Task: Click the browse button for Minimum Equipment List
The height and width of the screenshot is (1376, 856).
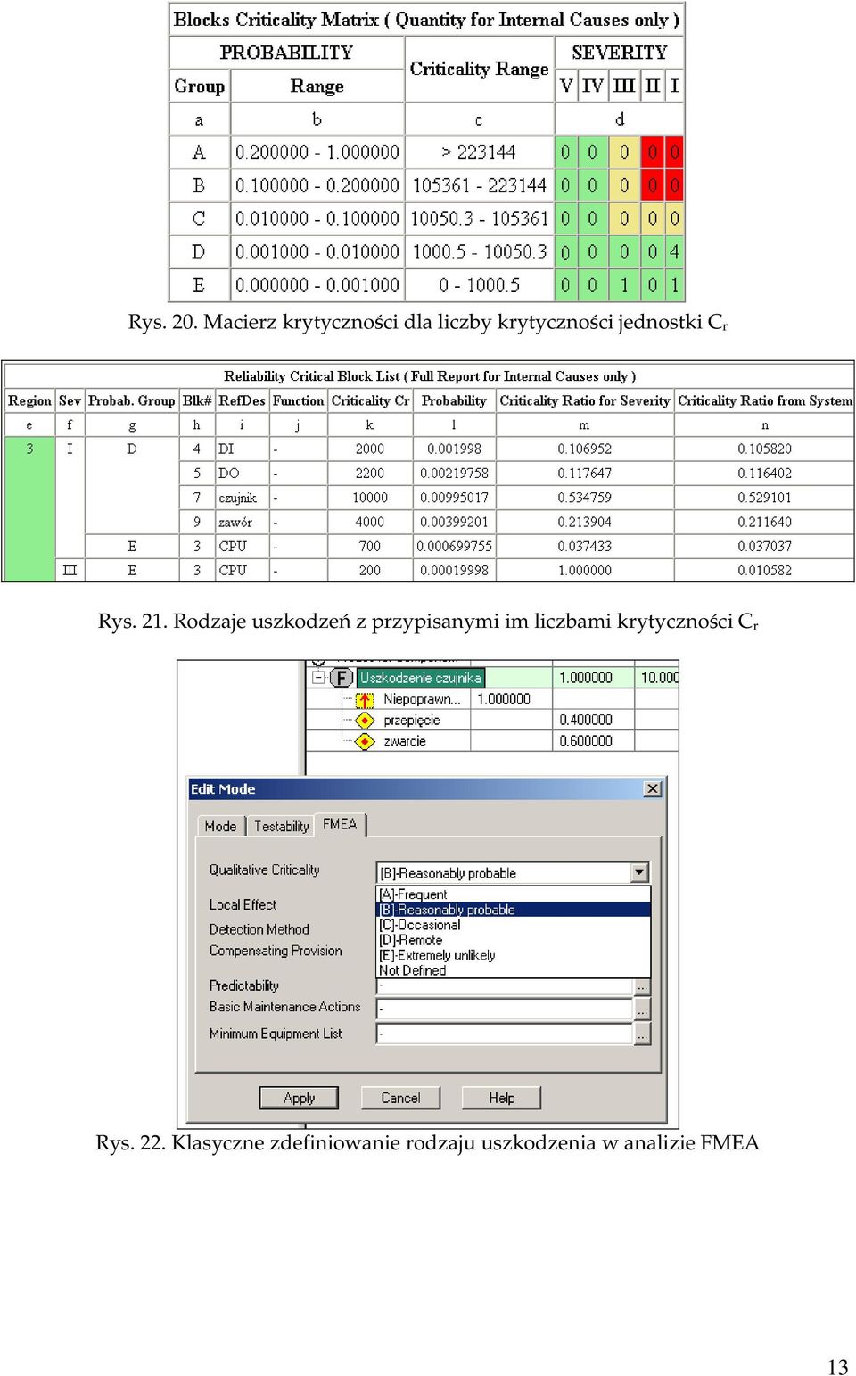Action: click(642, 1034)
